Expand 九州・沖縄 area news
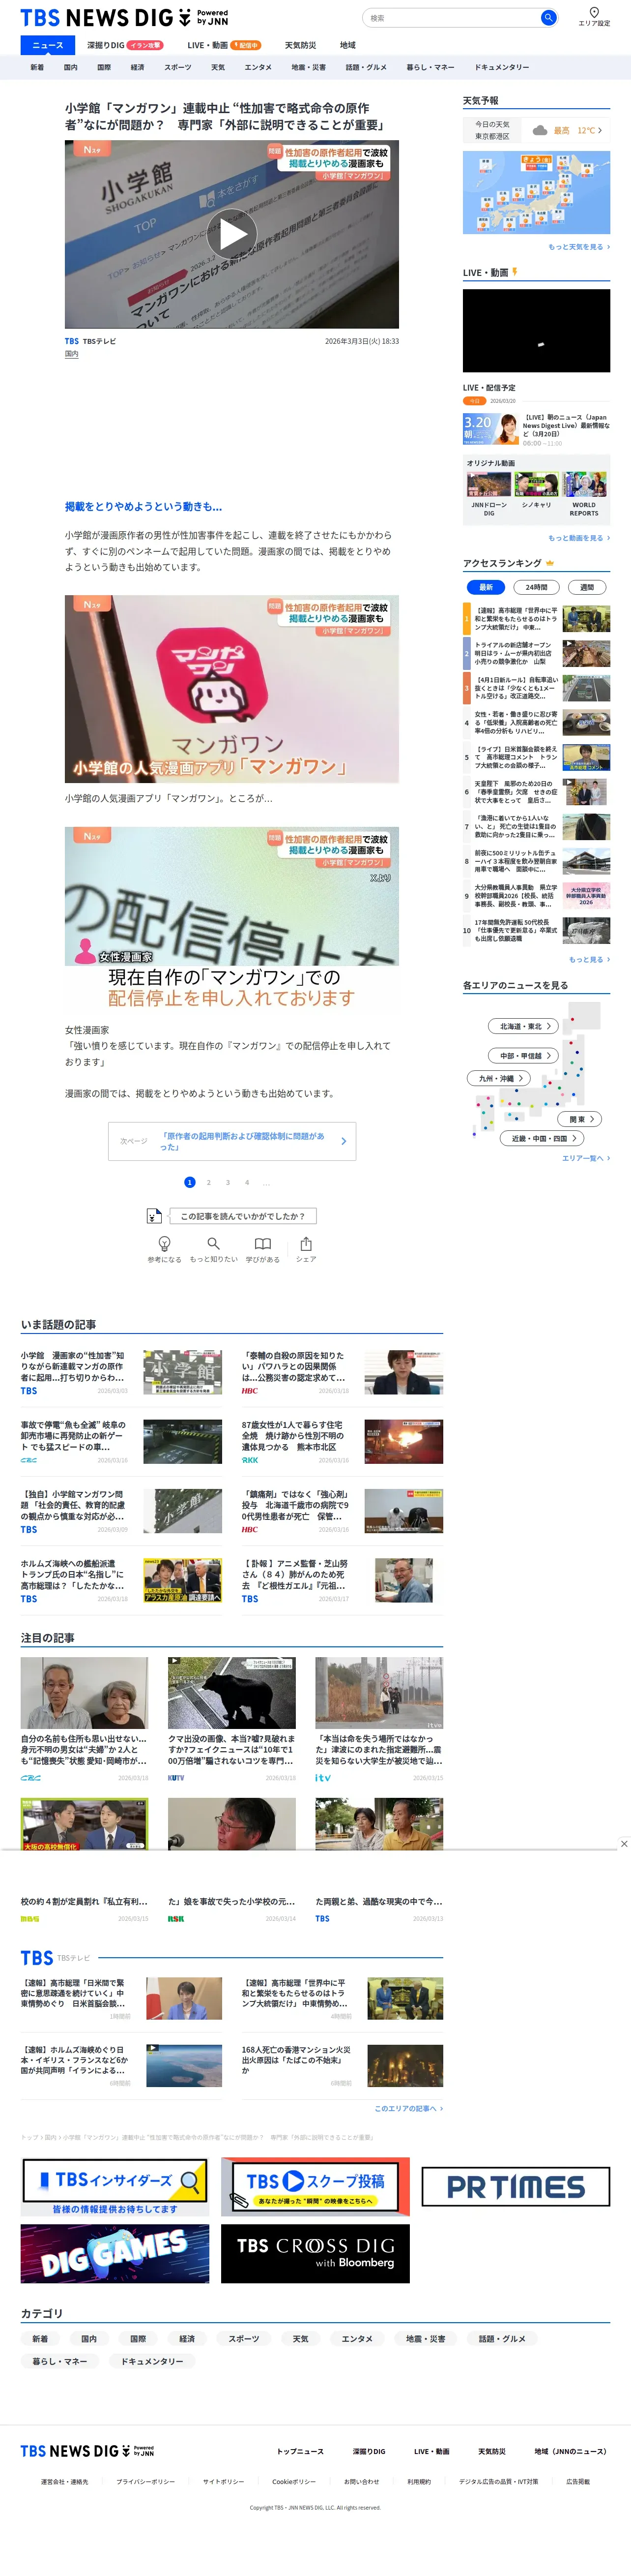The height and width of the screenshot is (2576, 631). (x=499, y=1078)
